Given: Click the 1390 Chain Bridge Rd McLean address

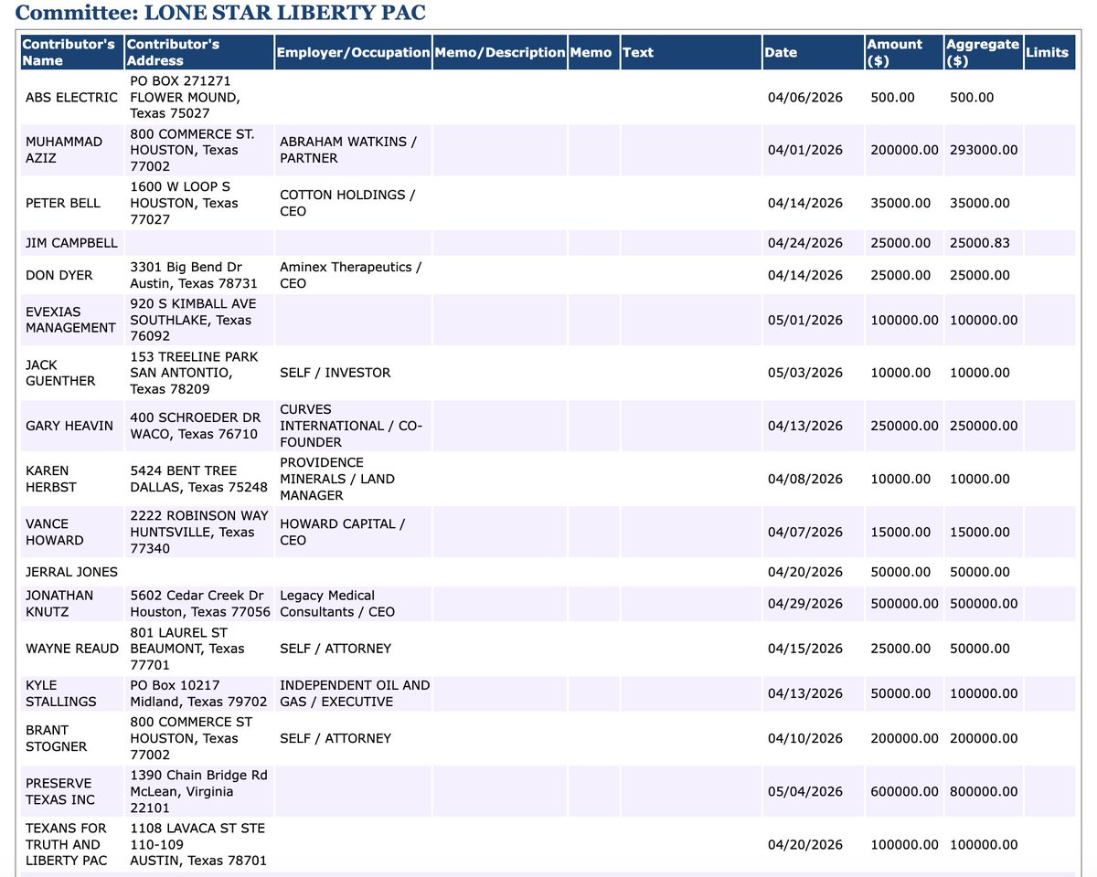Looking at the screenshot, I should coord(198,791).
